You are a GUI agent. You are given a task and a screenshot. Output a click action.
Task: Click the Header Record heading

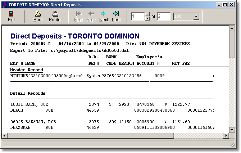(x=27, y=70)
